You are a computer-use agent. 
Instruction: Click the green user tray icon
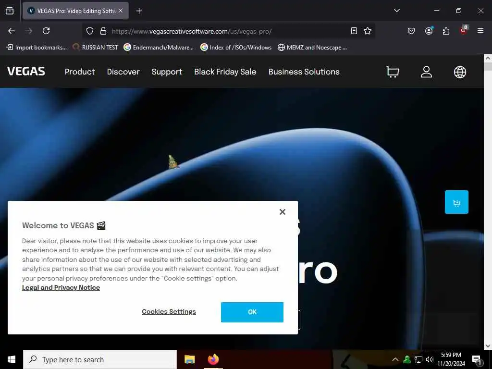tap(407, 359)
